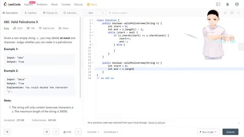Click the Easy difficulty label

coord(6,28)
